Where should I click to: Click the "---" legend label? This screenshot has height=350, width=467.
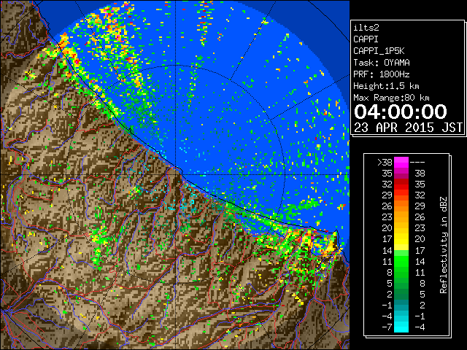(x=417, y=163)
